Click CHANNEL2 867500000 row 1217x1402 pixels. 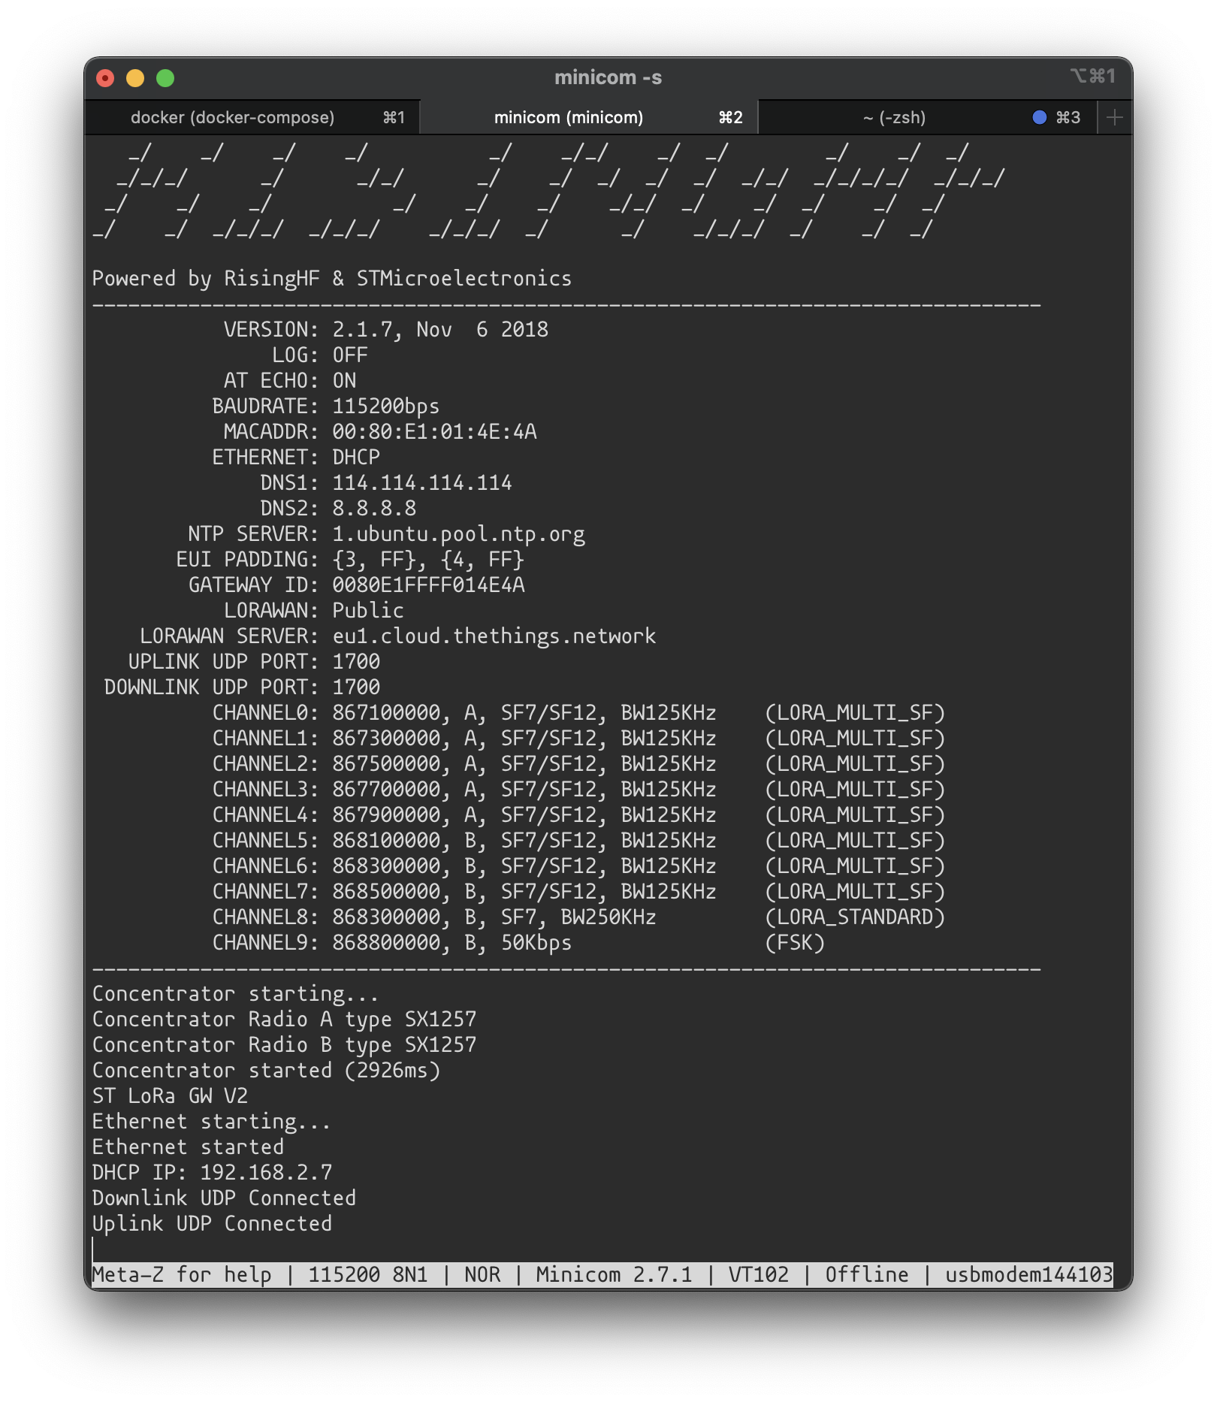tap(578, 764)
